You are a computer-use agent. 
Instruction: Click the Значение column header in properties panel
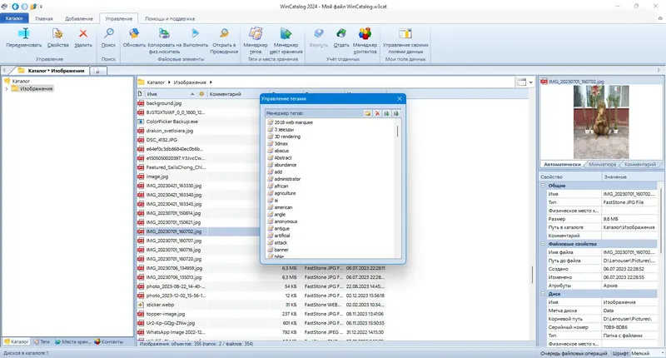[631, 177]
